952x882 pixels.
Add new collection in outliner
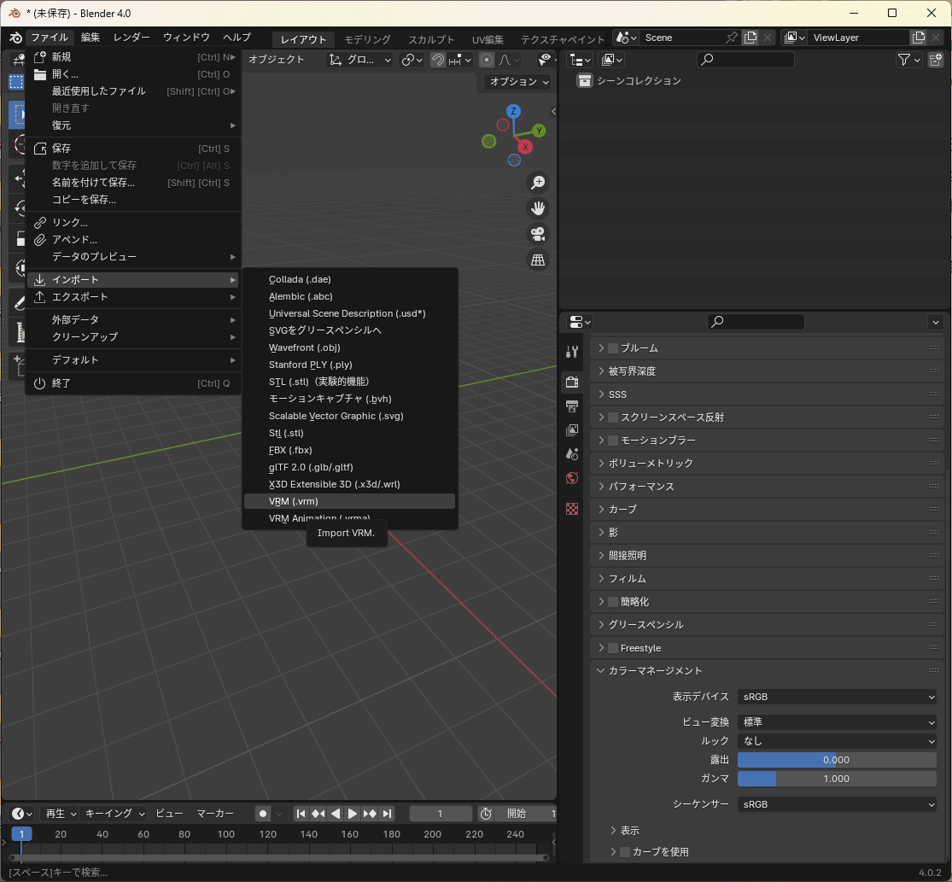pyautogui.click(x=936, y=60)
